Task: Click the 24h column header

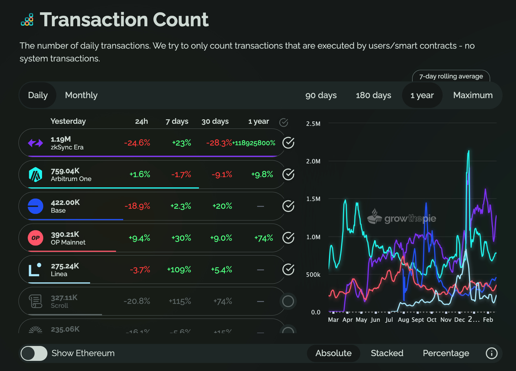Action: [141, 121]
